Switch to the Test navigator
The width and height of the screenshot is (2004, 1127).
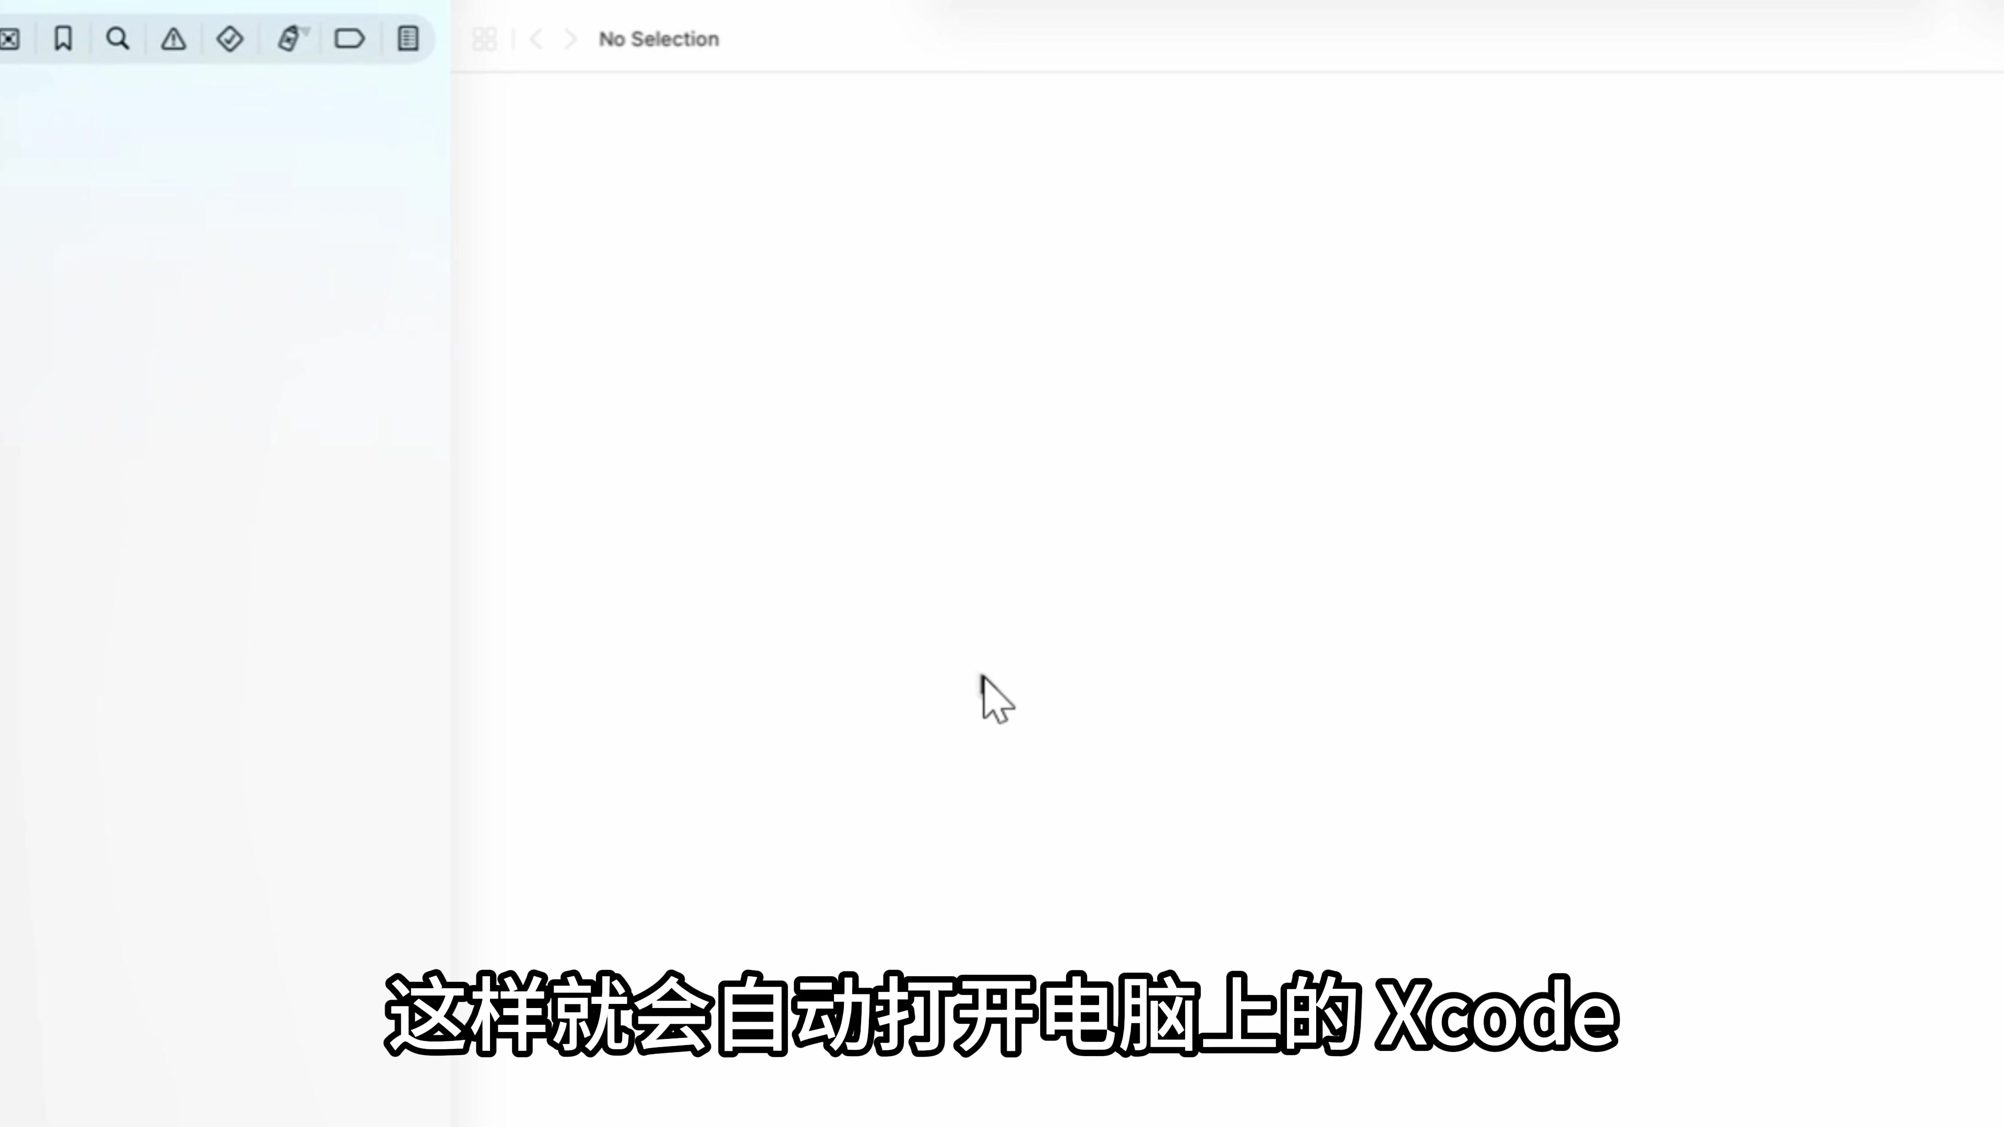point(230,39)
